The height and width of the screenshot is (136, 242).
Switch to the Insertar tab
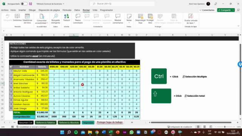[x=22, y=10]
